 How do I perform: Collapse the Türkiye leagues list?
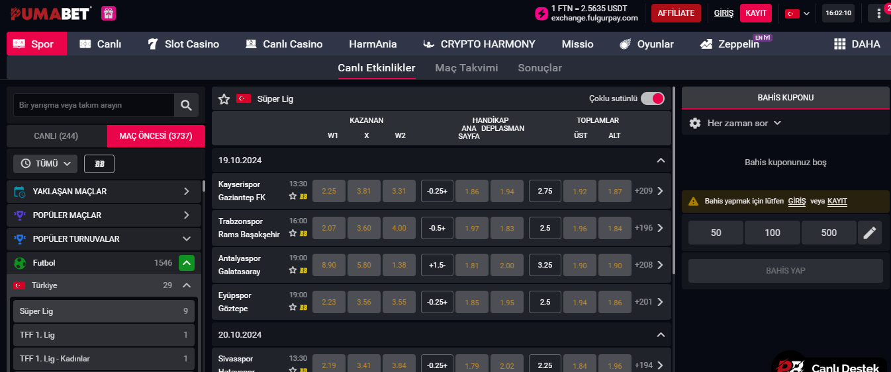[x=187, y=285]
